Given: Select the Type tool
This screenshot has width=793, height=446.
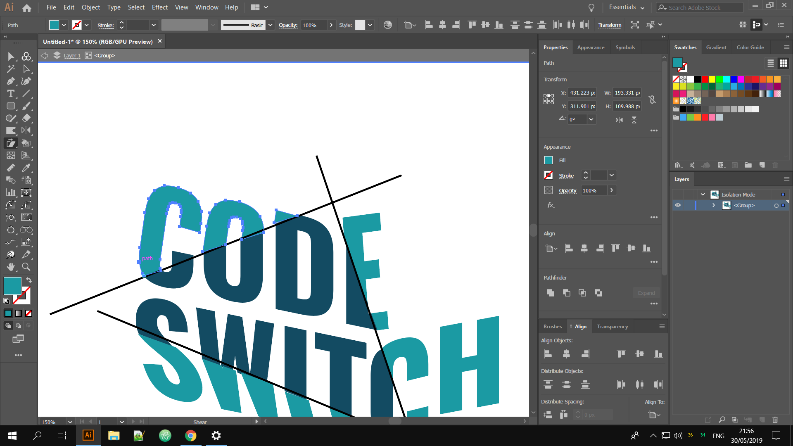Looking at the screenshot, I should point(11,94).
